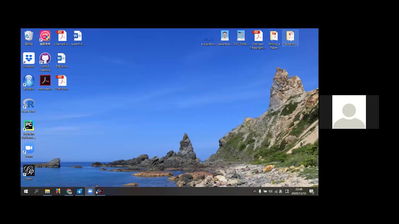Open Microsoft Store from the taskbar
399x224 pixels.
click(x=58, y=191)
